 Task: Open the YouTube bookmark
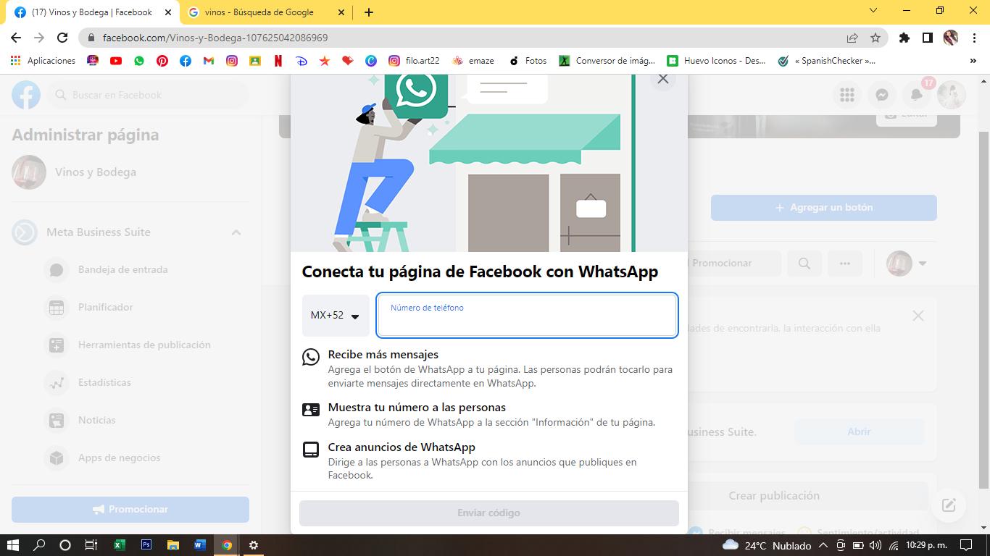click(116, 61)
